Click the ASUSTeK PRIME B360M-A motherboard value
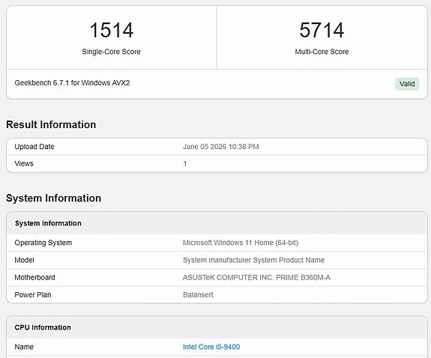 pos(257,278)
